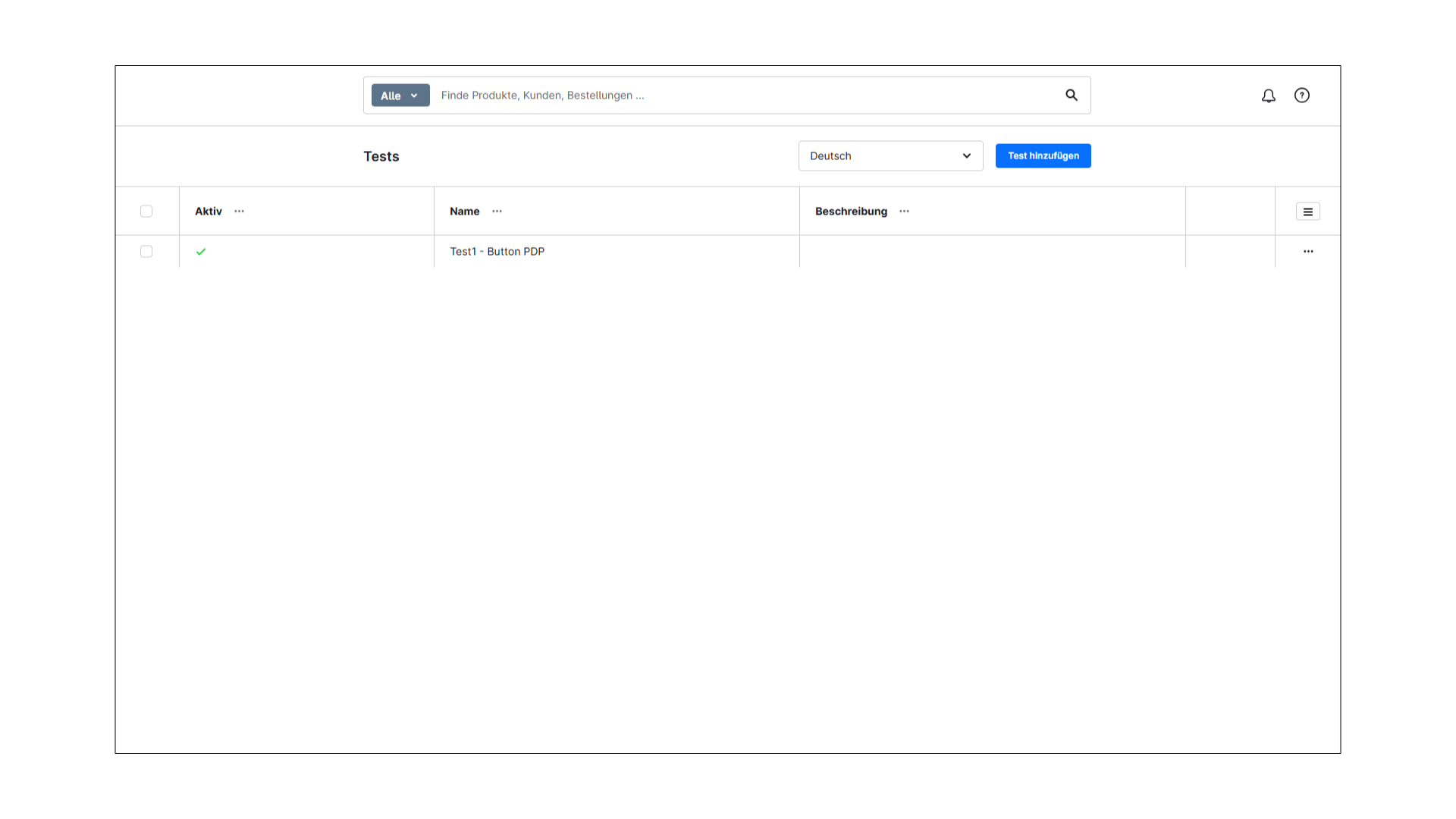Click inside the Finde Produkte search field

click(x=682, y=95)
